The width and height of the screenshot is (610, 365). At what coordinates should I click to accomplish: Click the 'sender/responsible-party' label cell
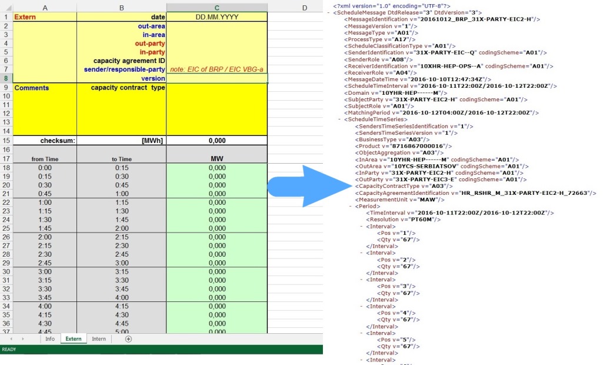[x=121, y=69]
